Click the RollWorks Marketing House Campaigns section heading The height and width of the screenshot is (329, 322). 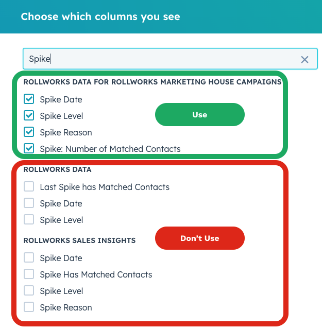(x=152, y=82)
